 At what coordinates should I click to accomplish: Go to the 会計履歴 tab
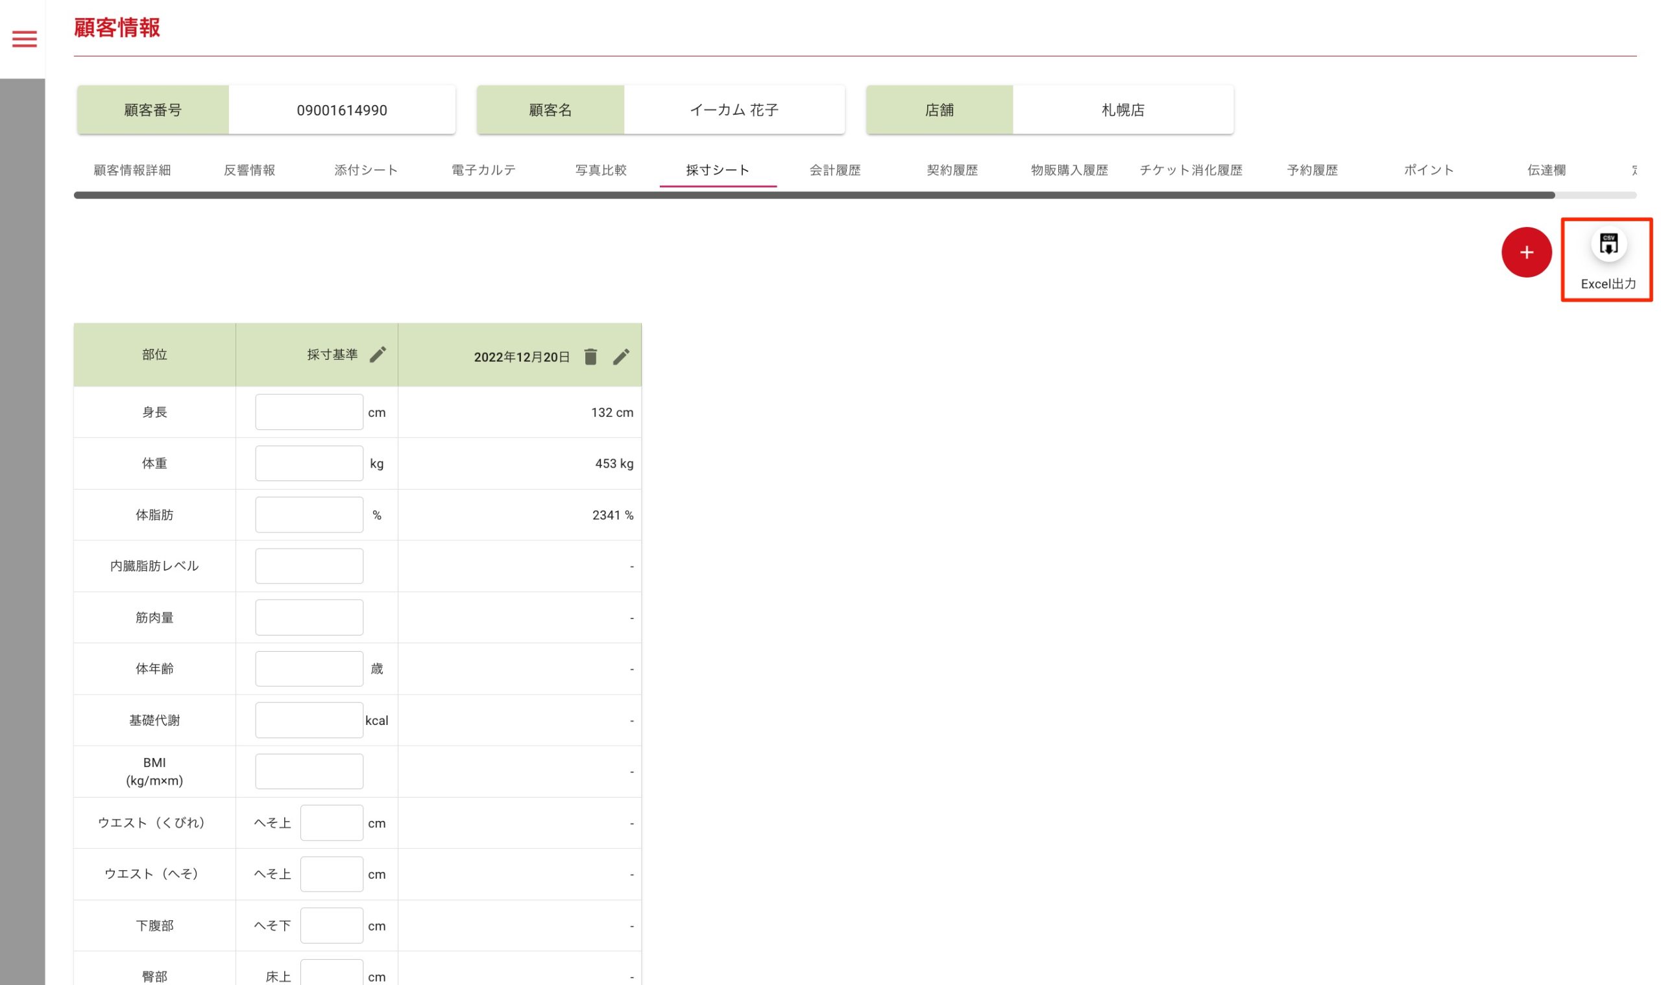[x=834, y=170]
